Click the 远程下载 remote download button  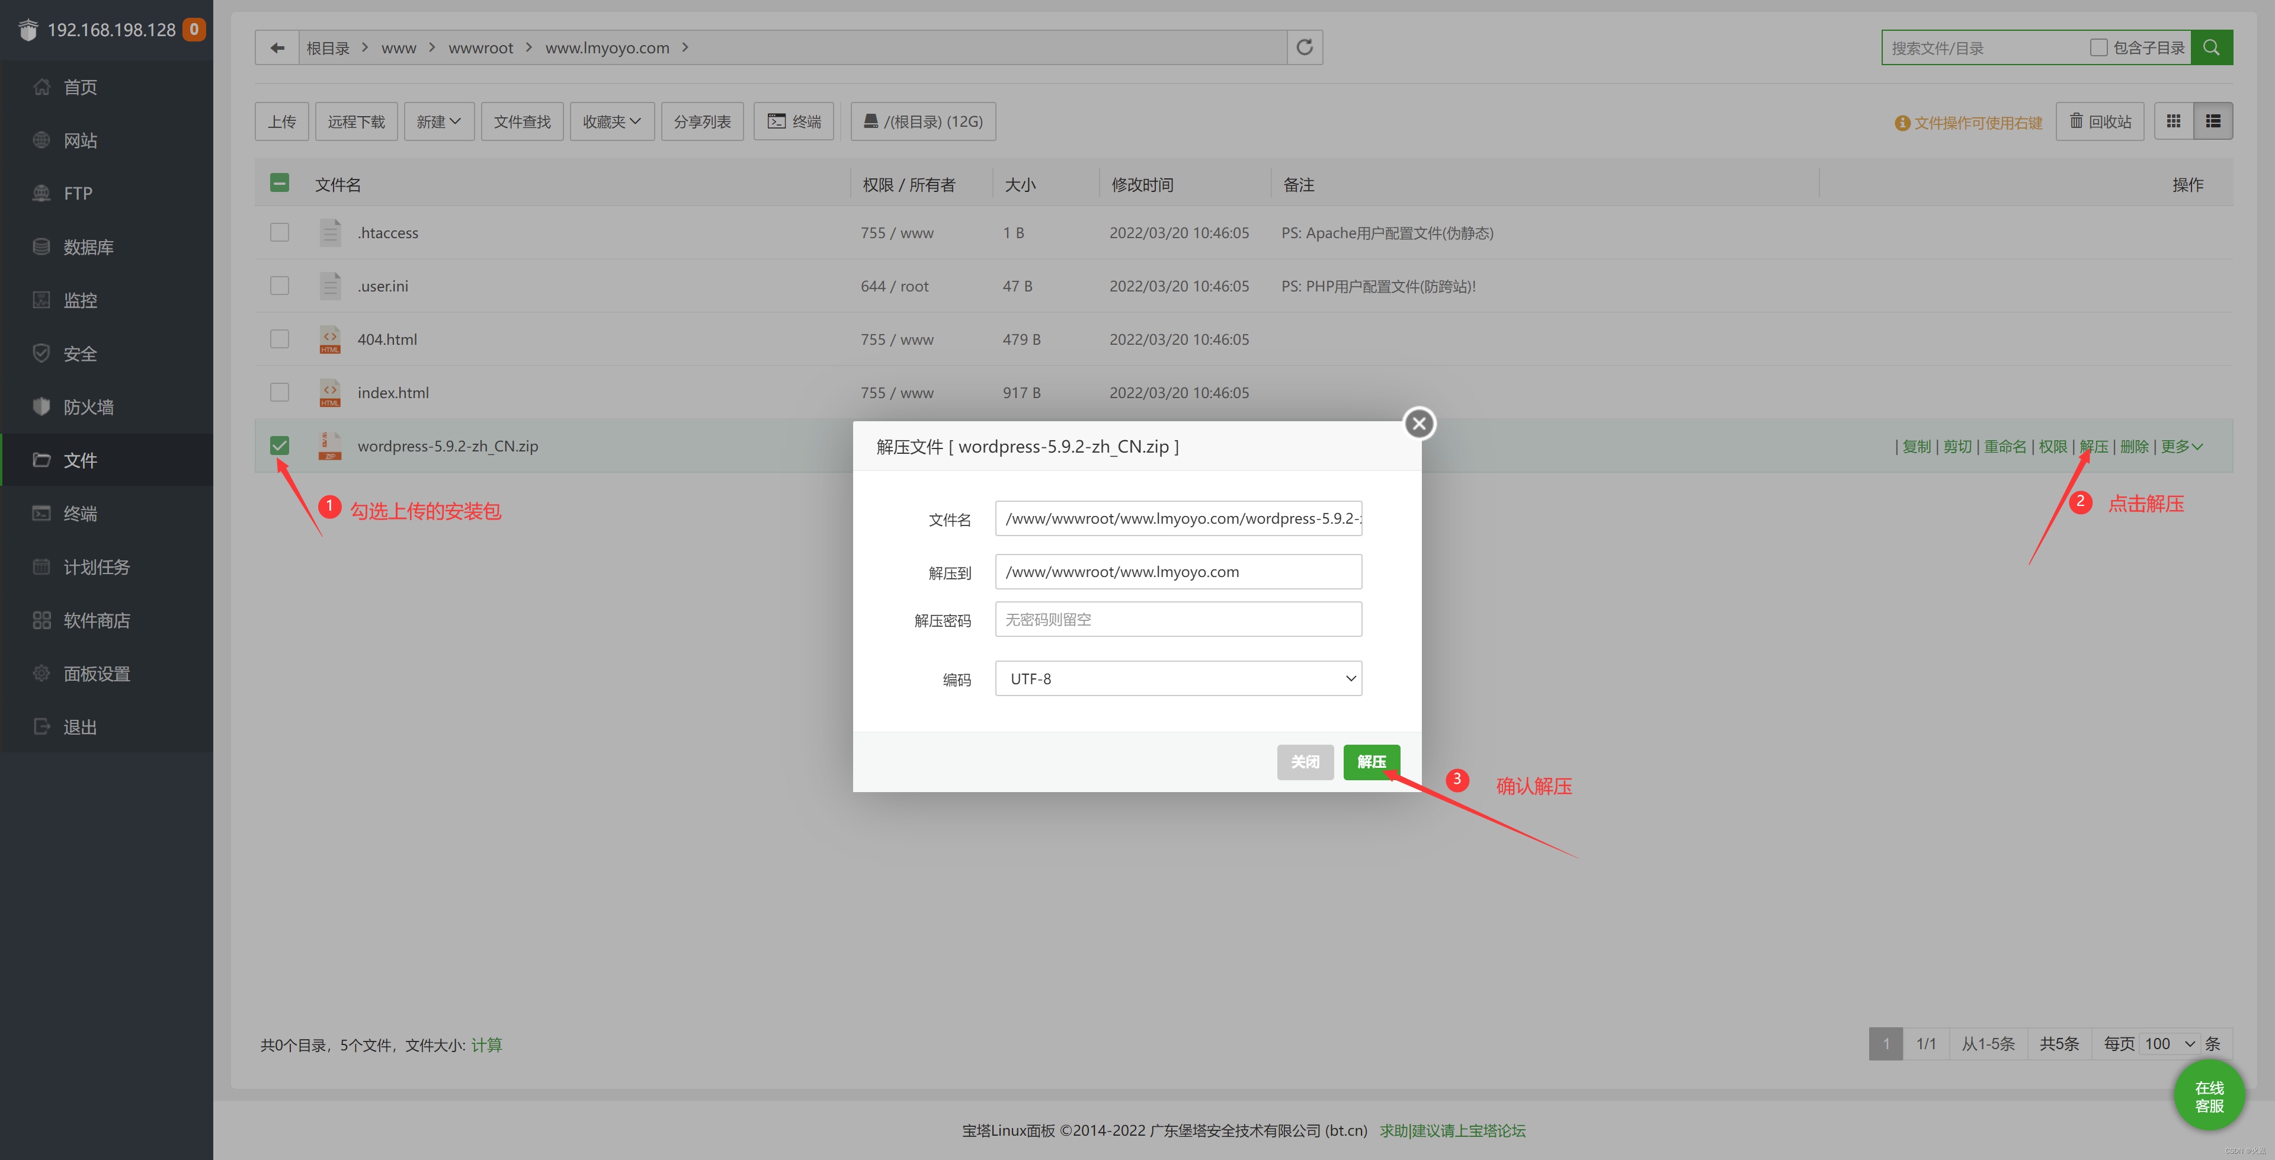coord(356,121)
